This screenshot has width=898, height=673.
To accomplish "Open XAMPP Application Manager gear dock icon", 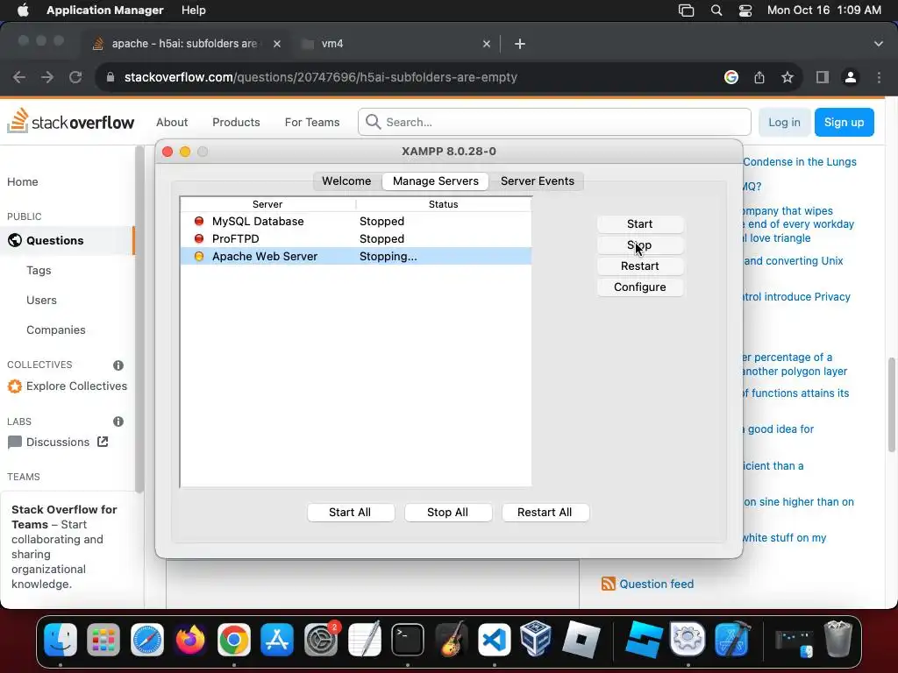I will click(x=688, y=639).
